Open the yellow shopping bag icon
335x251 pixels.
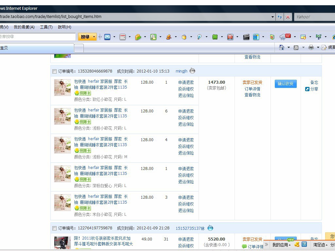[184, 37]
